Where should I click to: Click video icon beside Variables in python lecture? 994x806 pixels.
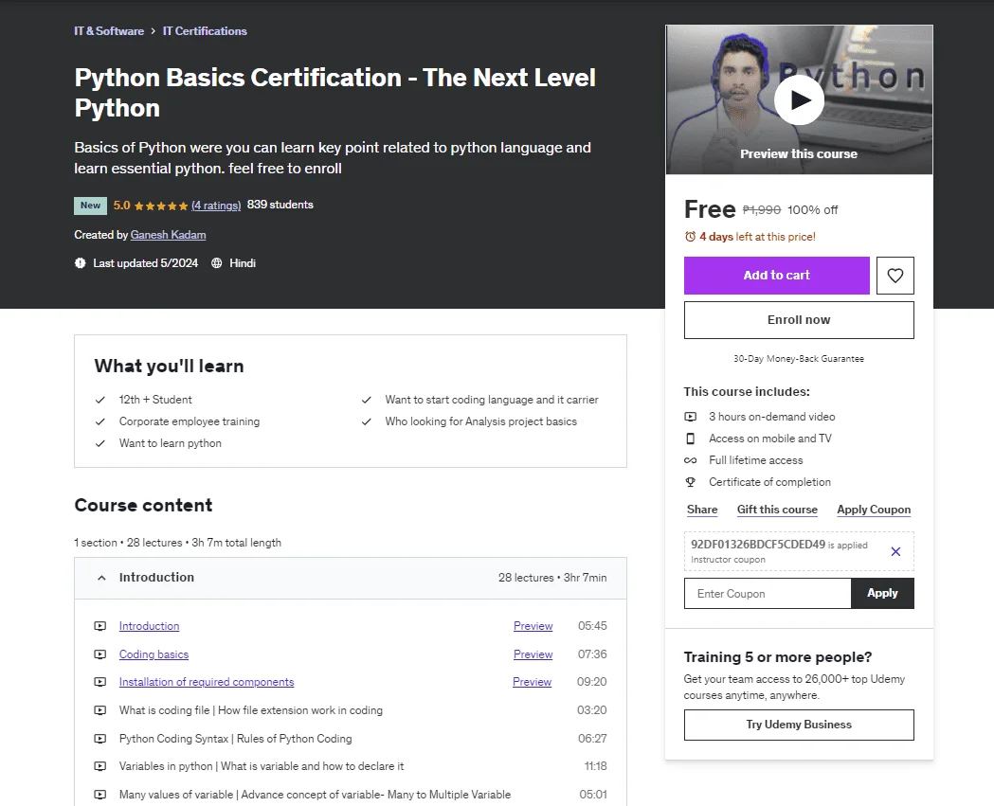100,766
